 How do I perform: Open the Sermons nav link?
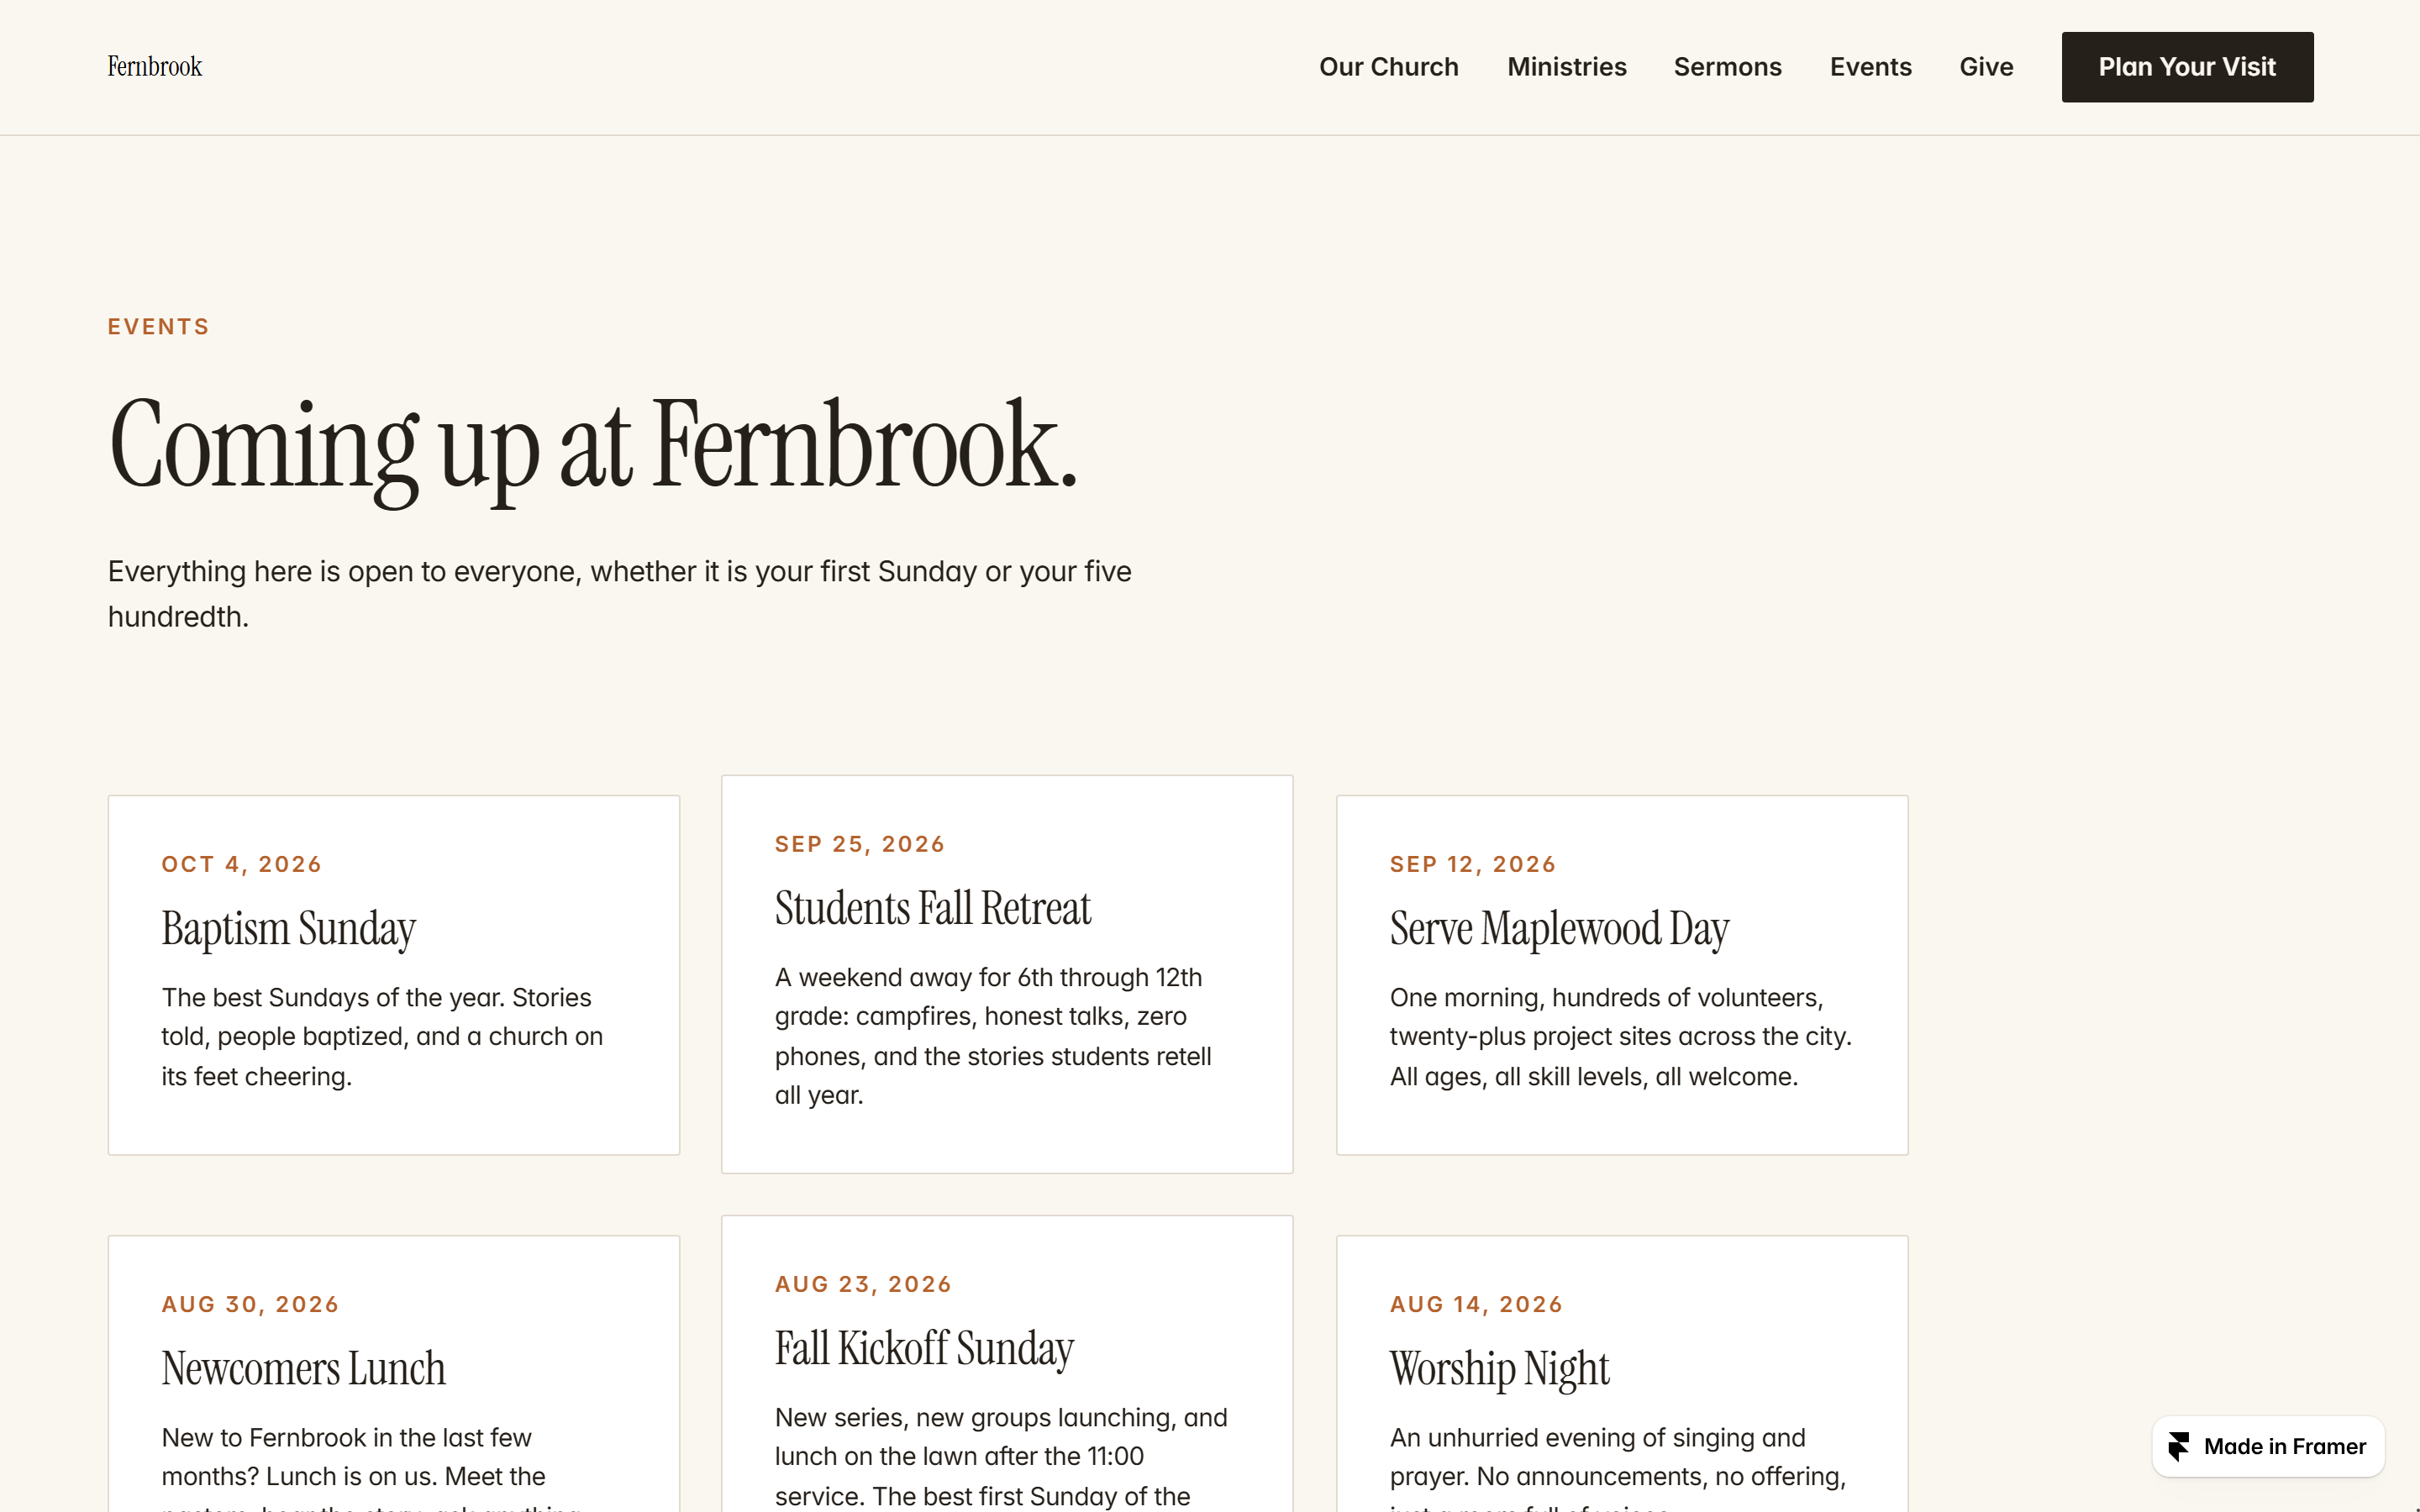pos(1727,67)
